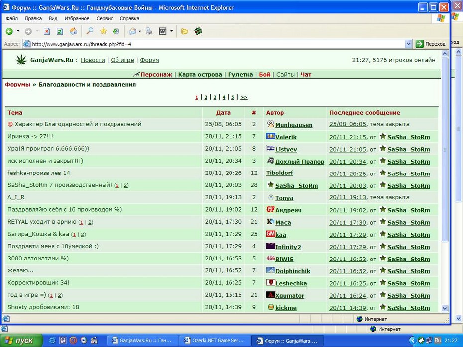The image size is (463, 347).
Task: Go to the Home page icon
Action: [73, 31]
